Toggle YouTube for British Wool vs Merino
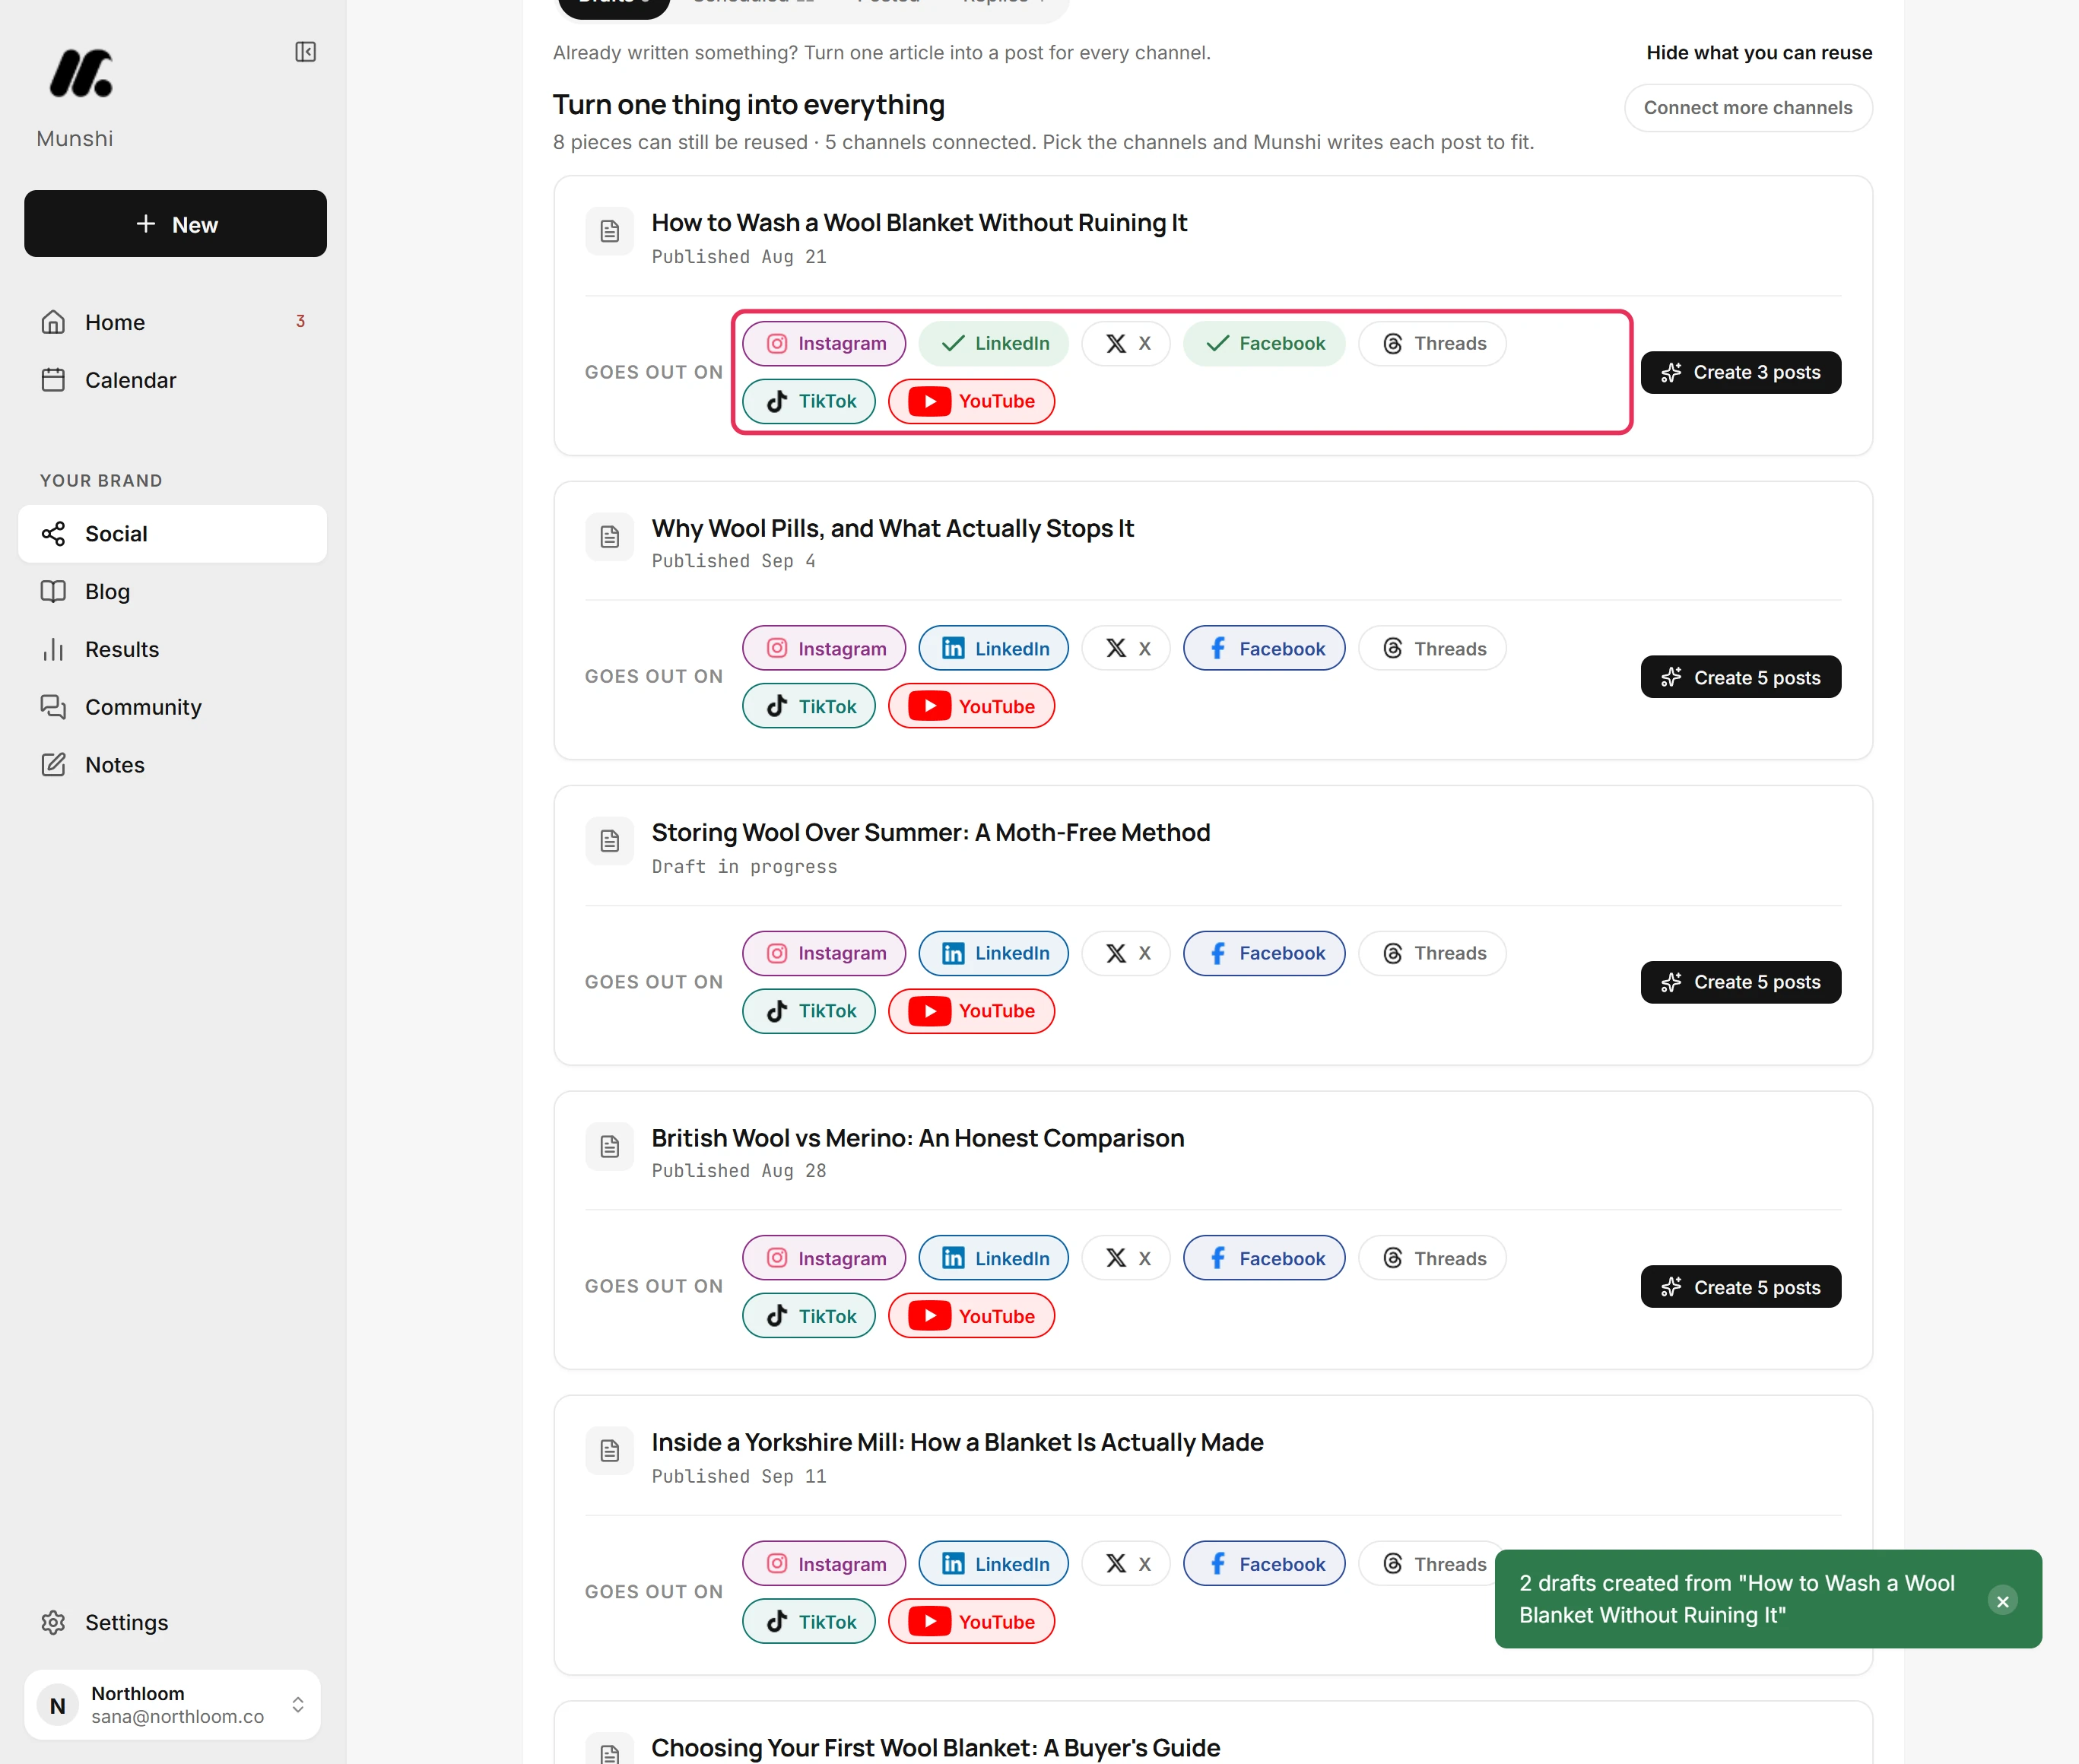Image resolution: width=2079 pixels, height=1764 pixels. [971, 1316]
